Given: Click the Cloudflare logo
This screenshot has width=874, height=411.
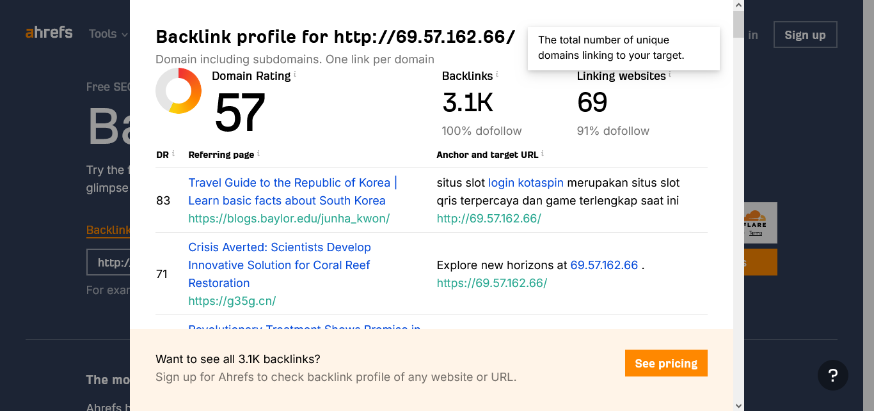Looking at the screenshot, I should (x=756, y=222).
